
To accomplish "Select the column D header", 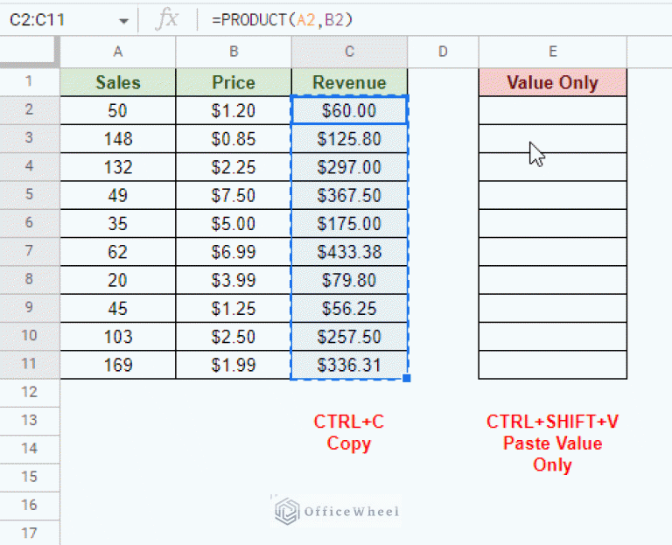I will pyautogui.click(x=443, y=52).
